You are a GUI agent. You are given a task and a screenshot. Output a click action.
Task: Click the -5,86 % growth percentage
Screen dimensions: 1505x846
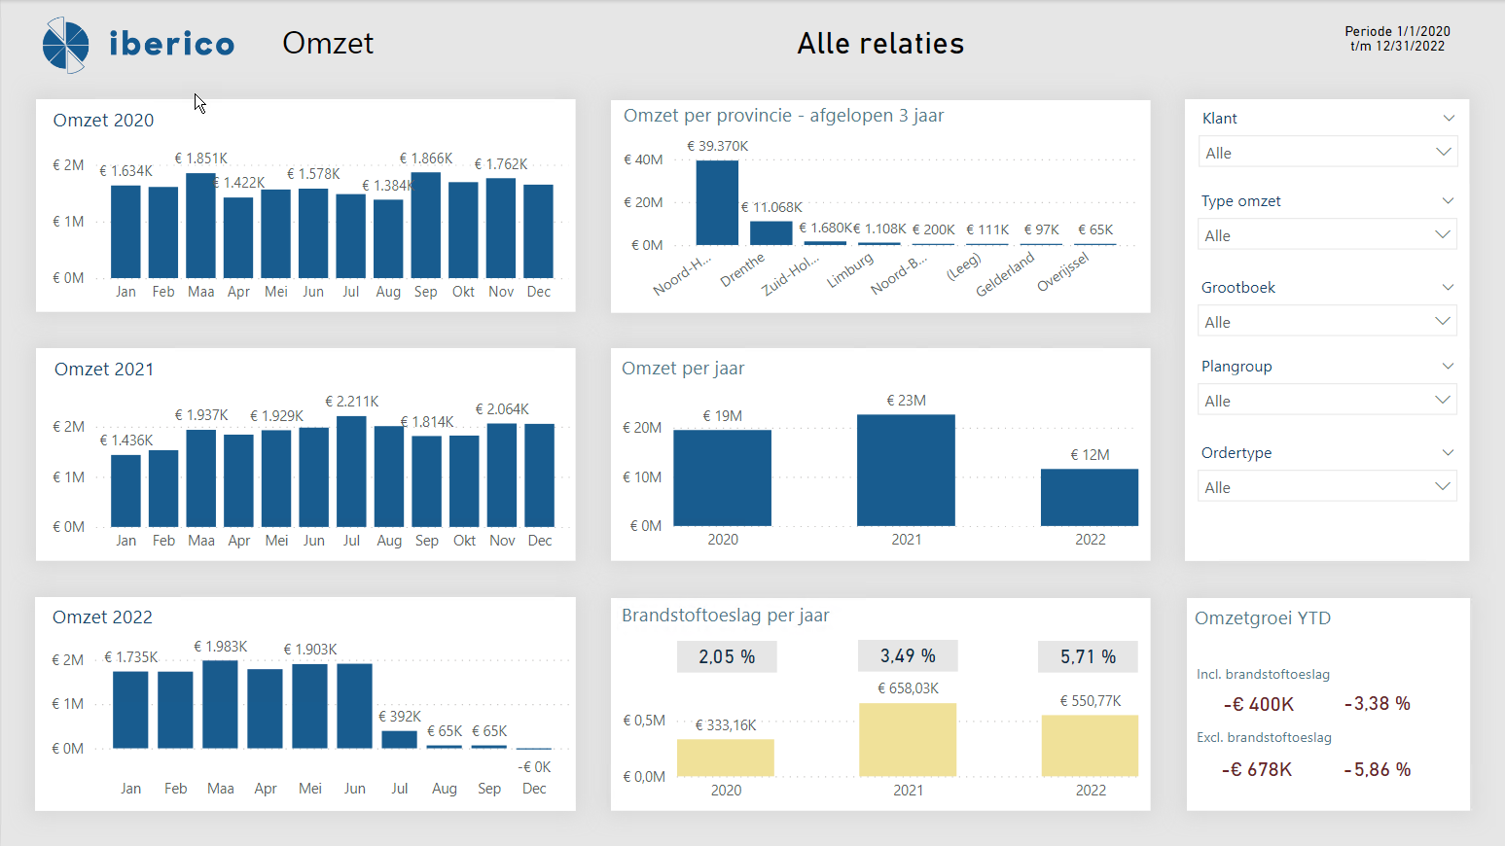(1377, 769)
